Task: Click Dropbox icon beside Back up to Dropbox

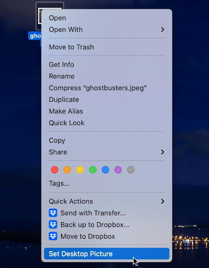Action: pos(53,225)
